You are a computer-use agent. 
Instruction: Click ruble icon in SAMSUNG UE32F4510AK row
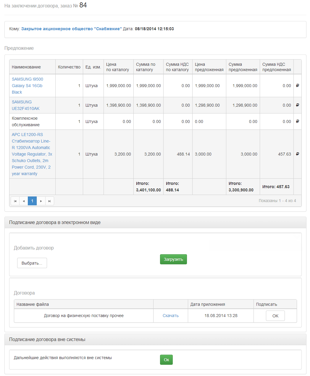(297, 105)
